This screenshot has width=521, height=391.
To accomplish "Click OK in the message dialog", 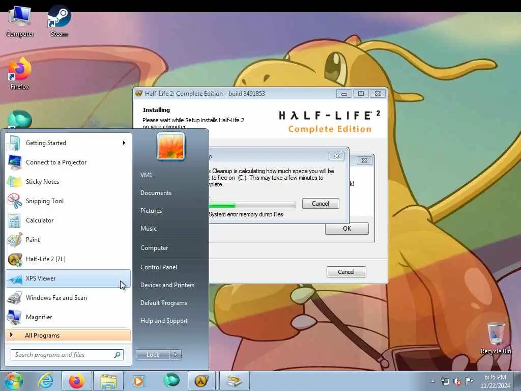I will 347,229.
